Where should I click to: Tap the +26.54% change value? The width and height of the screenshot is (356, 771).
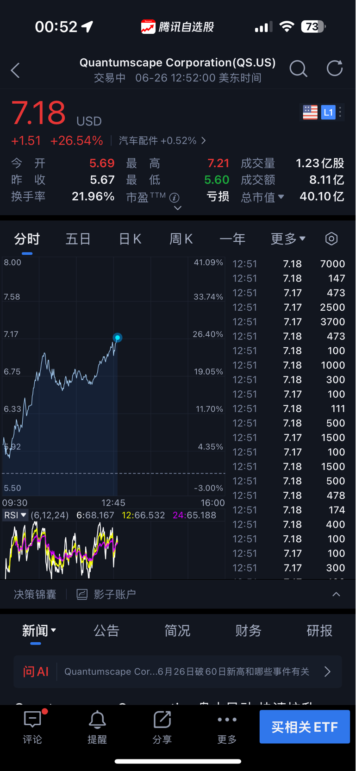76,140
